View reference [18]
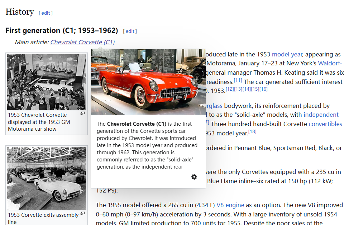Screen dimensions: 344x225 point(252,131)
